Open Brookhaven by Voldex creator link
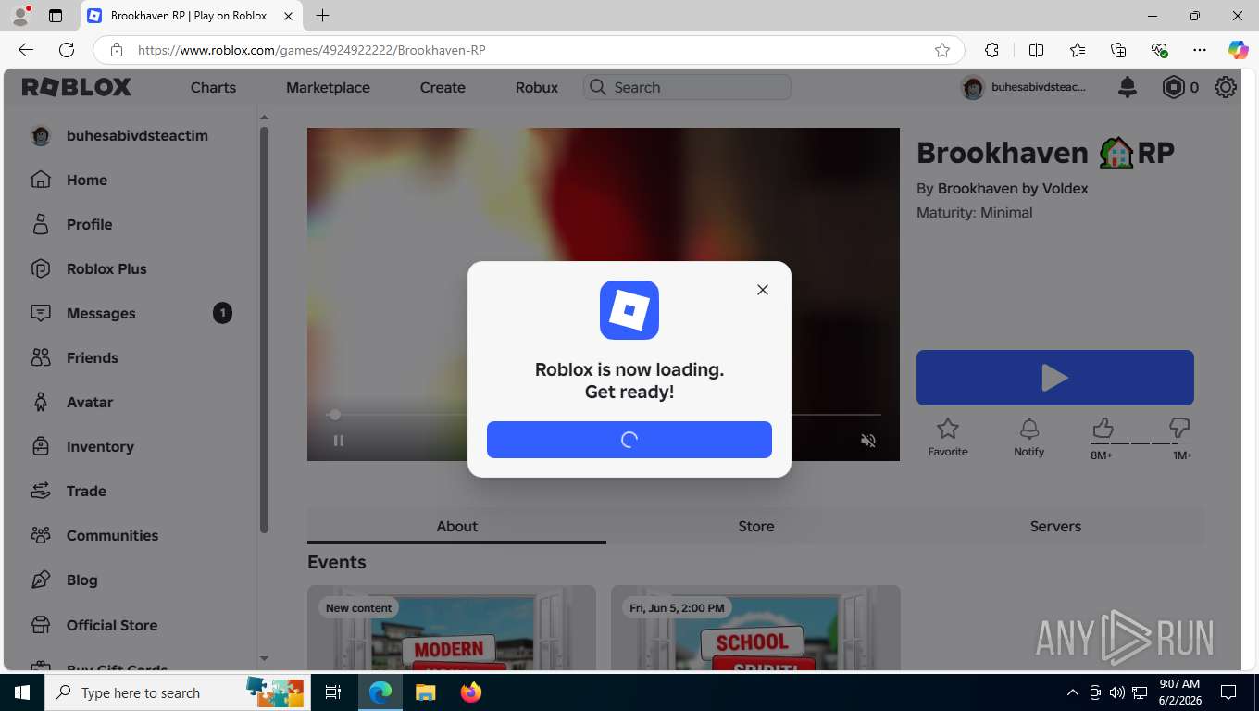The image size is (1259, 711). click(x=1013, y=188)
